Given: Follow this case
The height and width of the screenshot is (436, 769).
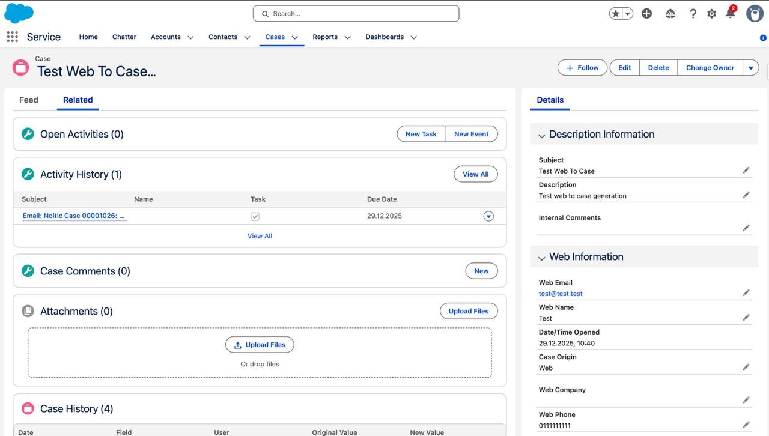Looking at the screenshot, I should (583, 68).
